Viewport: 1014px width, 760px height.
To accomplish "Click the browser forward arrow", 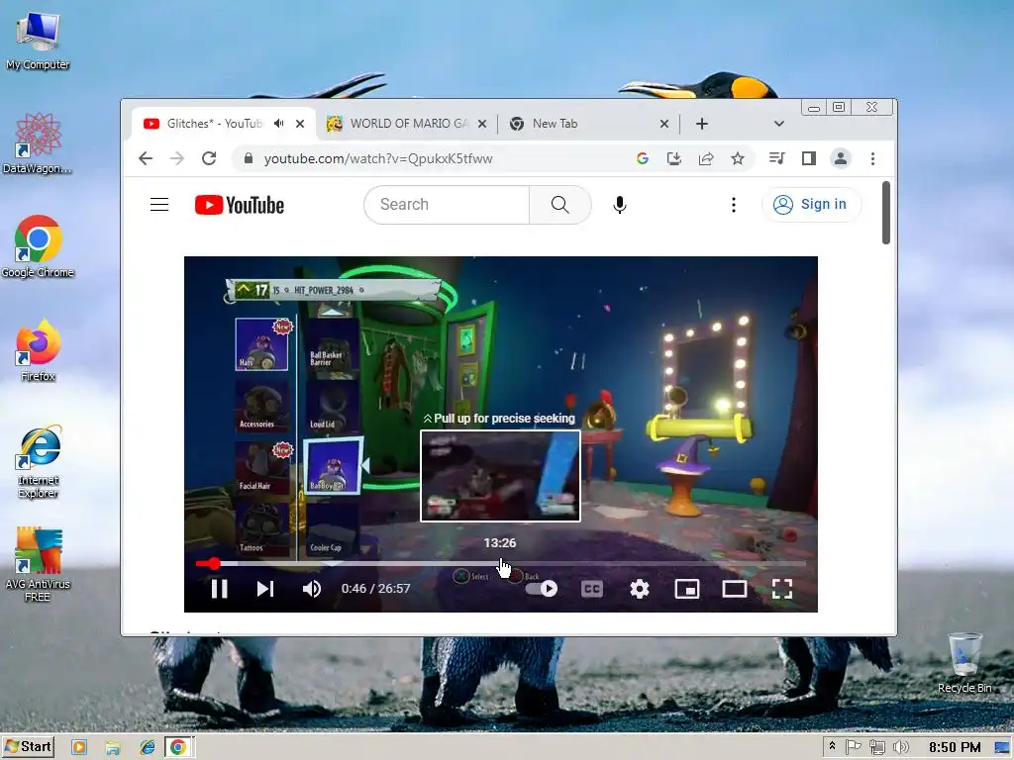I will coord(177,158).
